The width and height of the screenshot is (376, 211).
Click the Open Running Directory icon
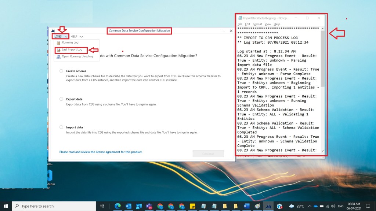[x=58, y=56]
